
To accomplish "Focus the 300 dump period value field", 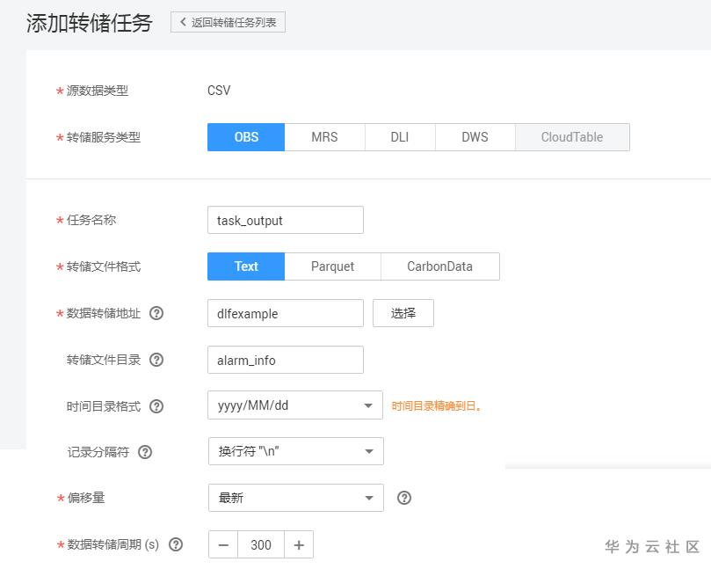I will coord(261,544).
